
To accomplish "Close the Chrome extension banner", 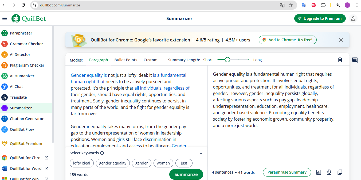I will point(341,40).
